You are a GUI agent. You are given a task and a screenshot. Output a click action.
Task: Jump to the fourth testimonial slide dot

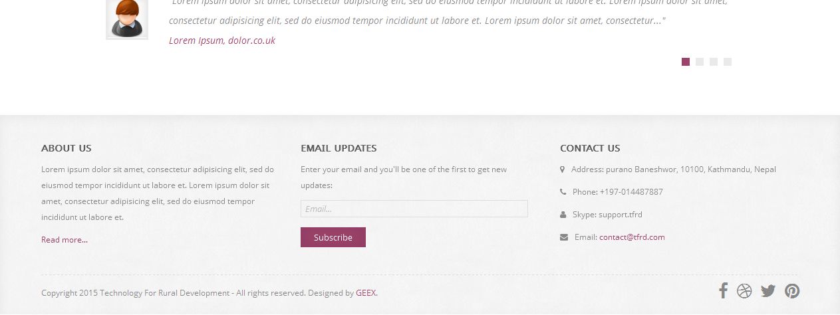point(728,62)
